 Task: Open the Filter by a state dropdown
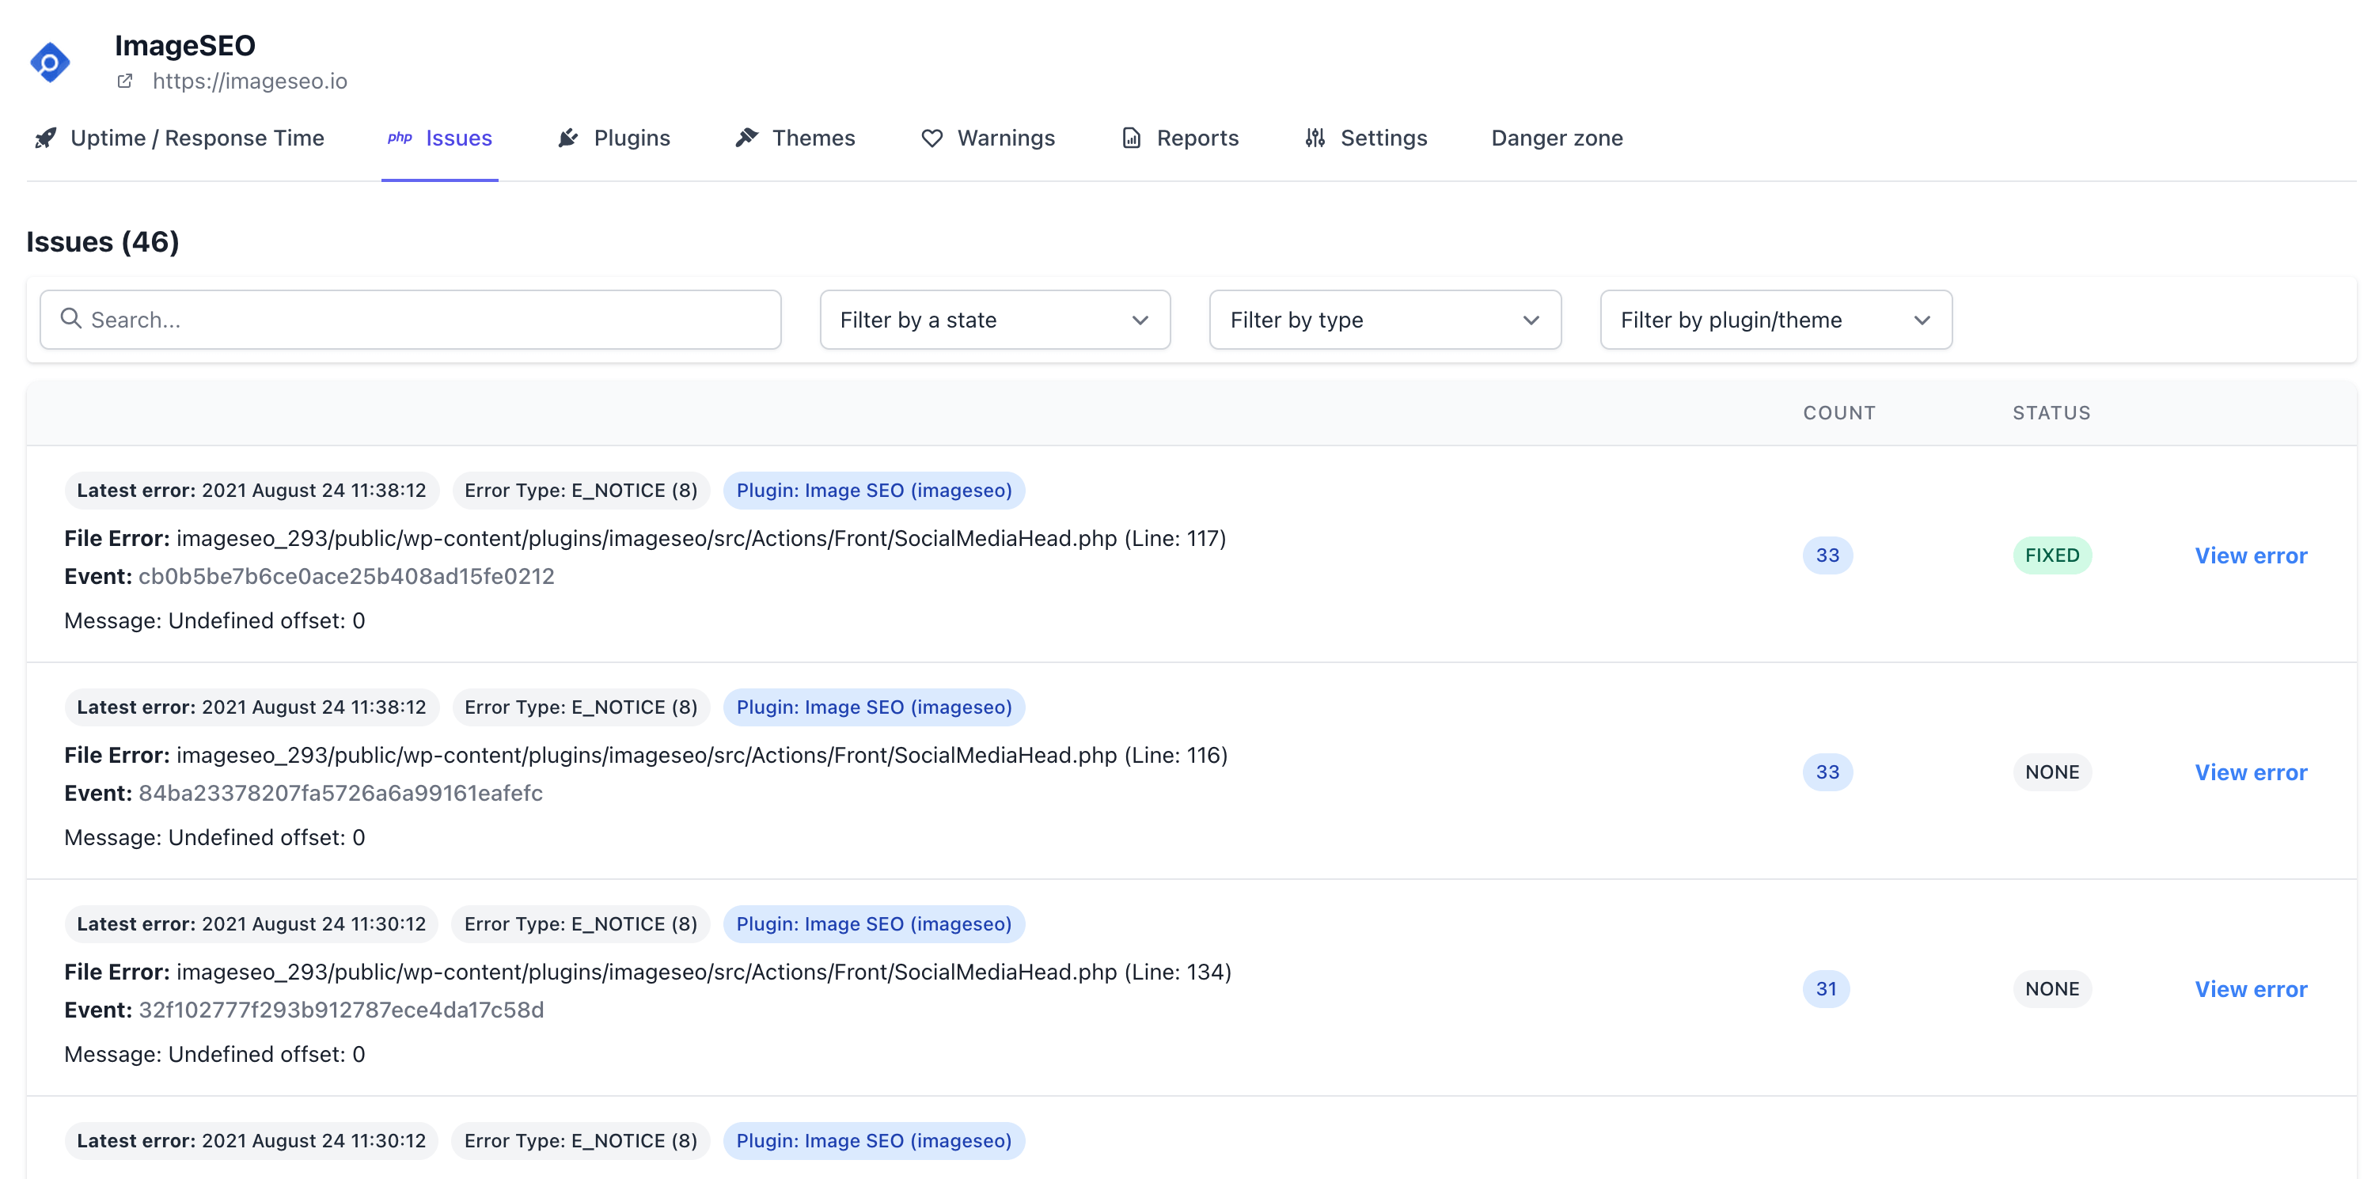996,319
